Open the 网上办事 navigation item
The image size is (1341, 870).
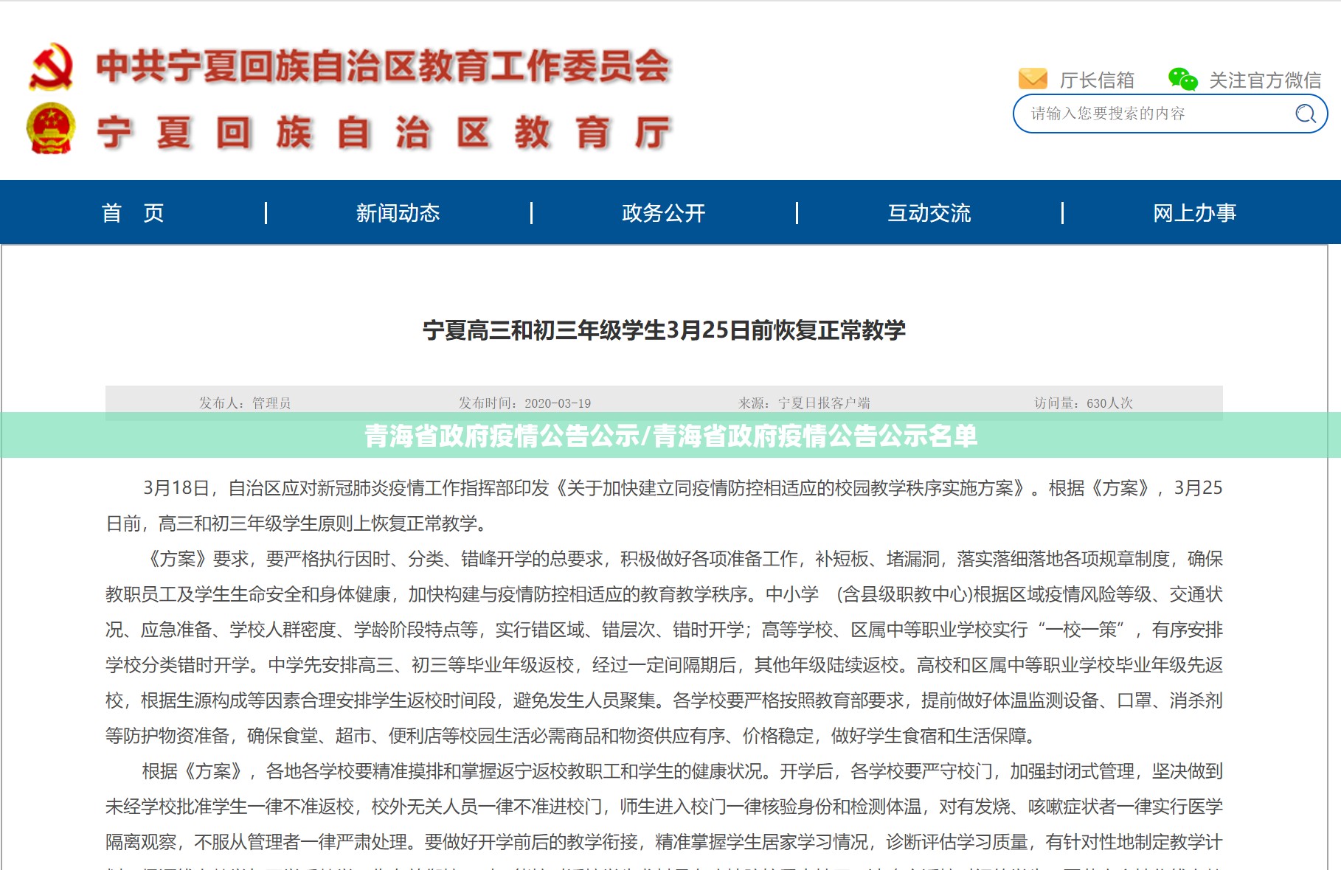click(1194, 213)
